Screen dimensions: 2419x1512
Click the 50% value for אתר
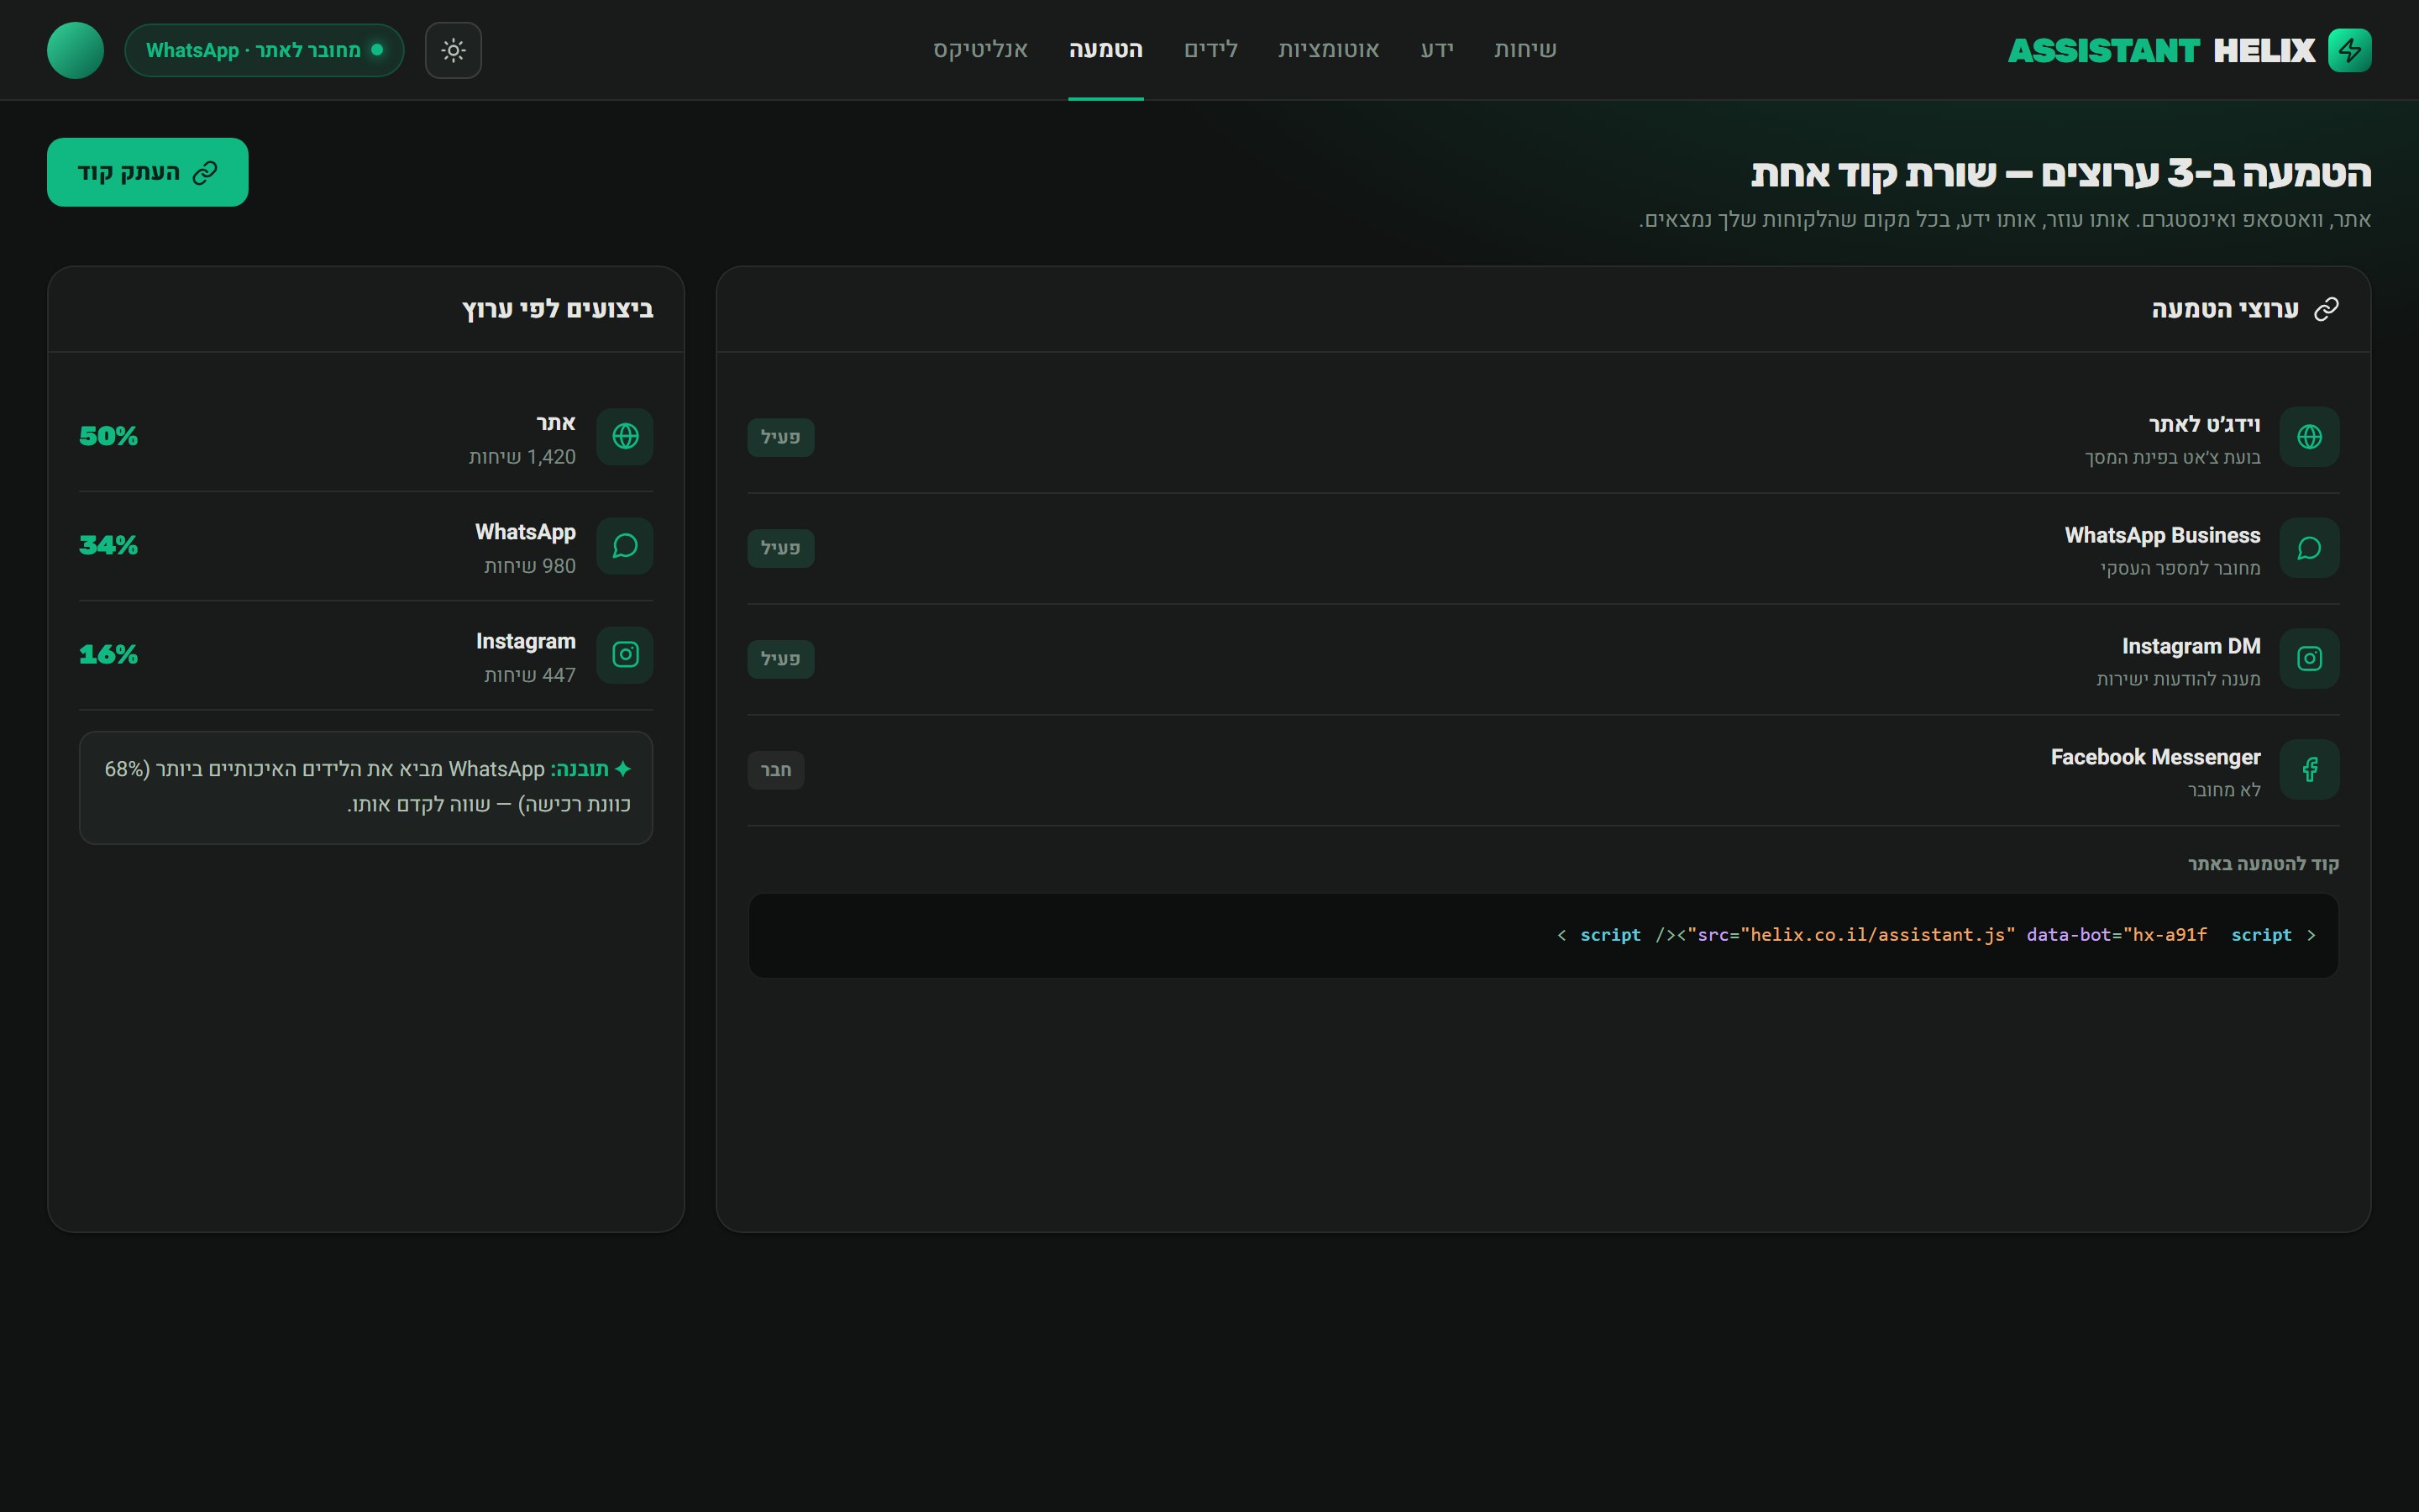pos(108,436)
